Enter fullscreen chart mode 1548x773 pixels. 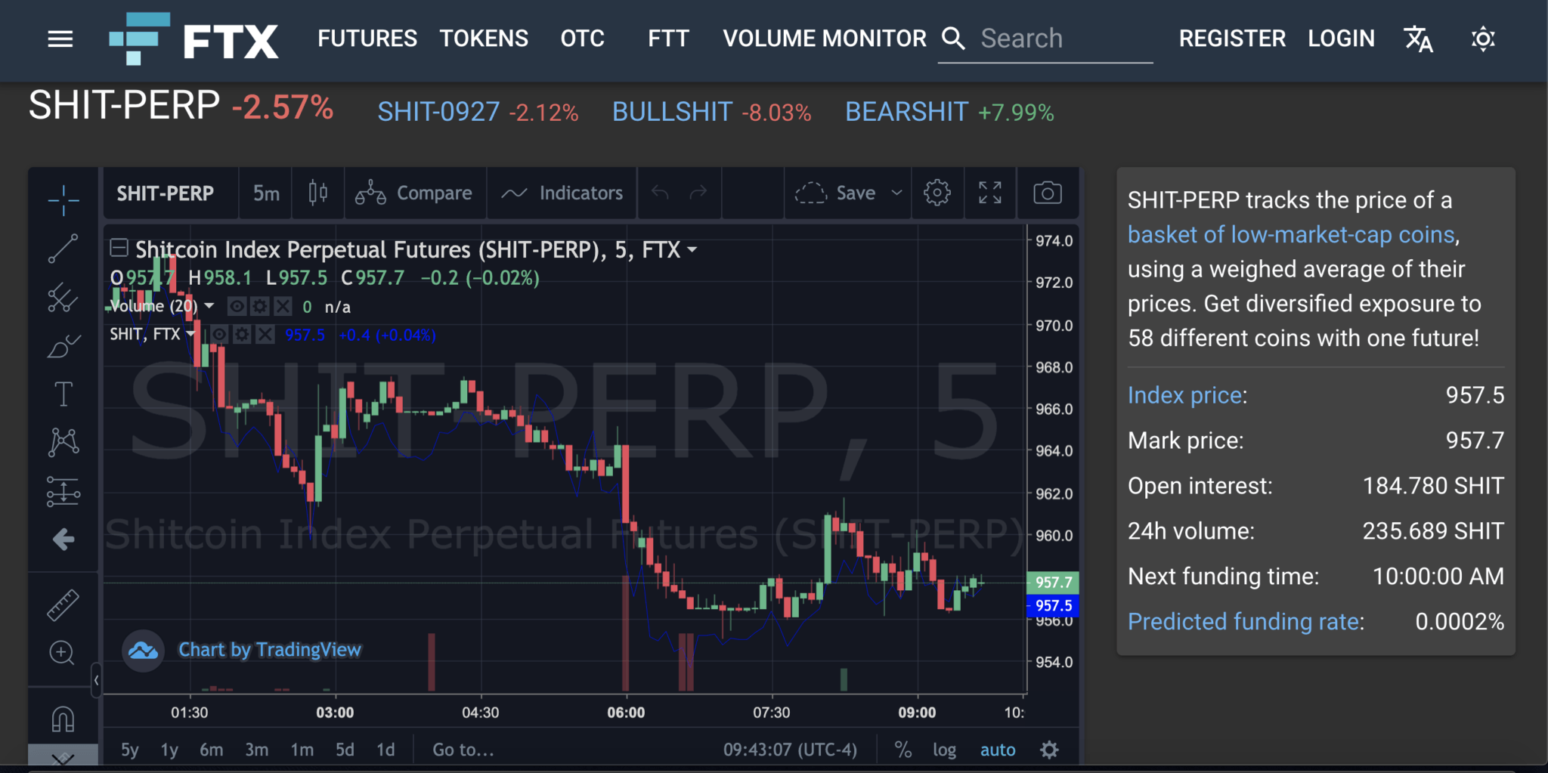point(990,193)
